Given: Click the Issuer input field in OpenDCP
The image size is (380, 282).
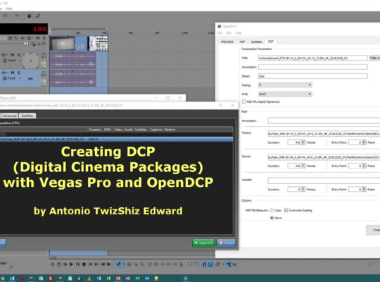Looking at the screenshot, I should 312,76.
